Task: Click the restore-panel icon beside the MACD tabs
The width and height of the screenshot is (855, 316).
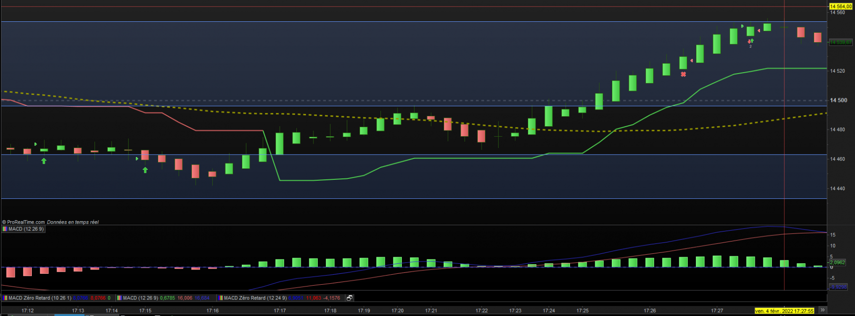Action: click(350, 298)
